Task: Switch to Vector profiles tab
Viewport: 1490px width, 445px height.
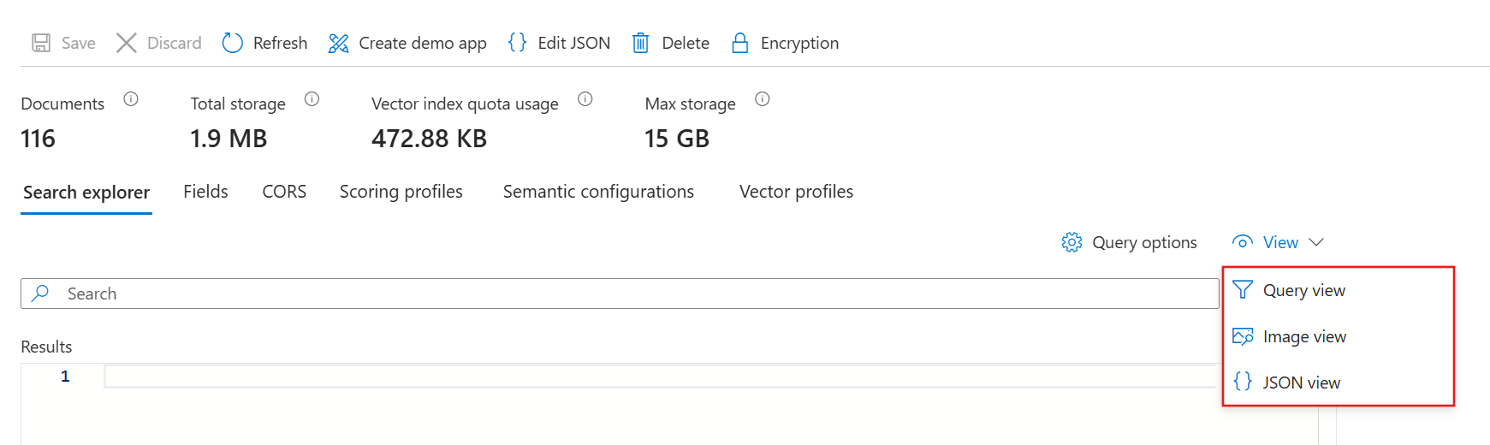Action: pyautogui.click(x=796, y=192)
